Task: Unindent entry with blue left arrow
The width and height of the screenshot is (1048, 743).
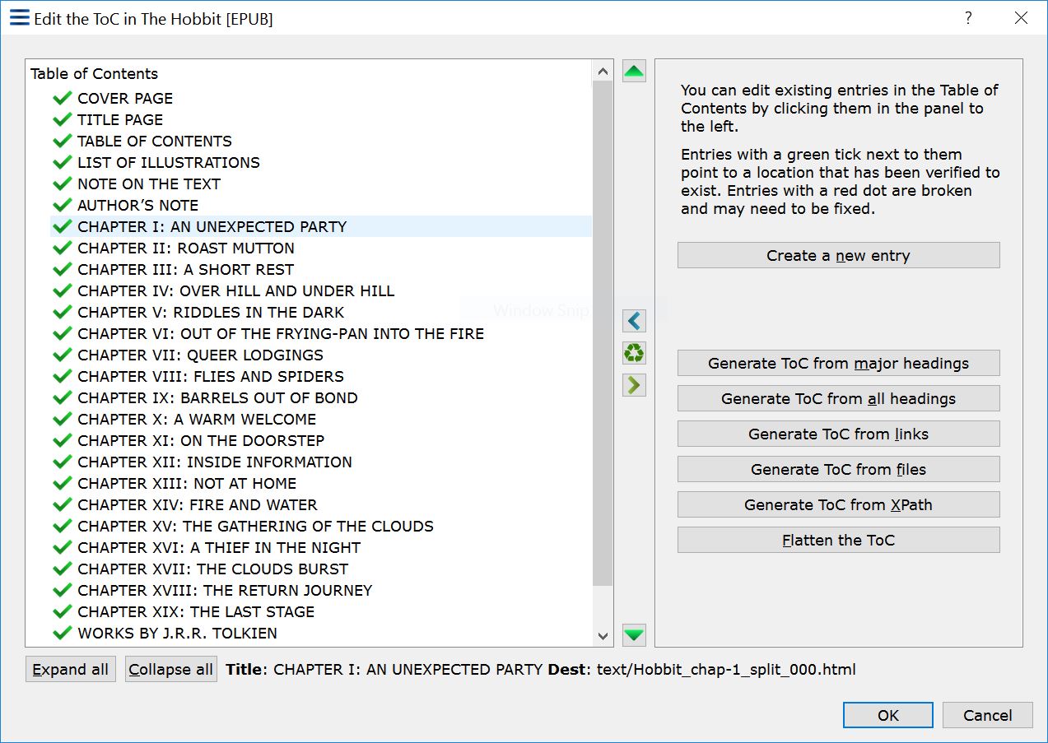Action: (x=634, y=320)
